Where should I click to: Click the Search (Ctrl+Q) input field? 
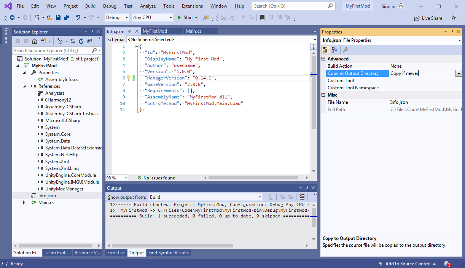[x=294, y=6]
